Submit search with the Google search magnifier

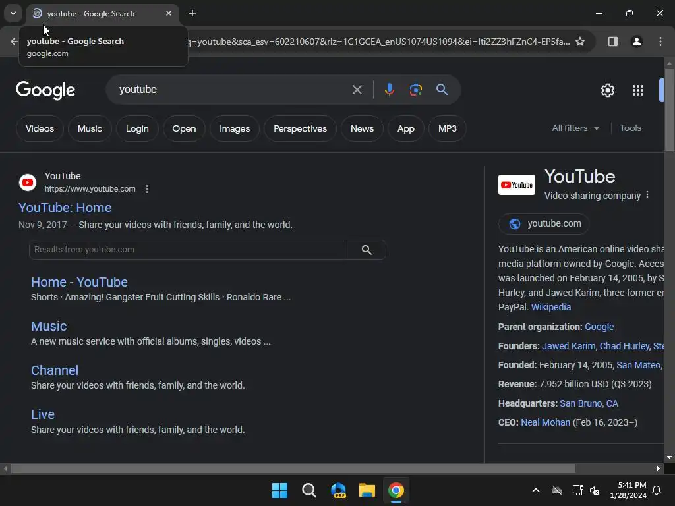click(442, 90)
